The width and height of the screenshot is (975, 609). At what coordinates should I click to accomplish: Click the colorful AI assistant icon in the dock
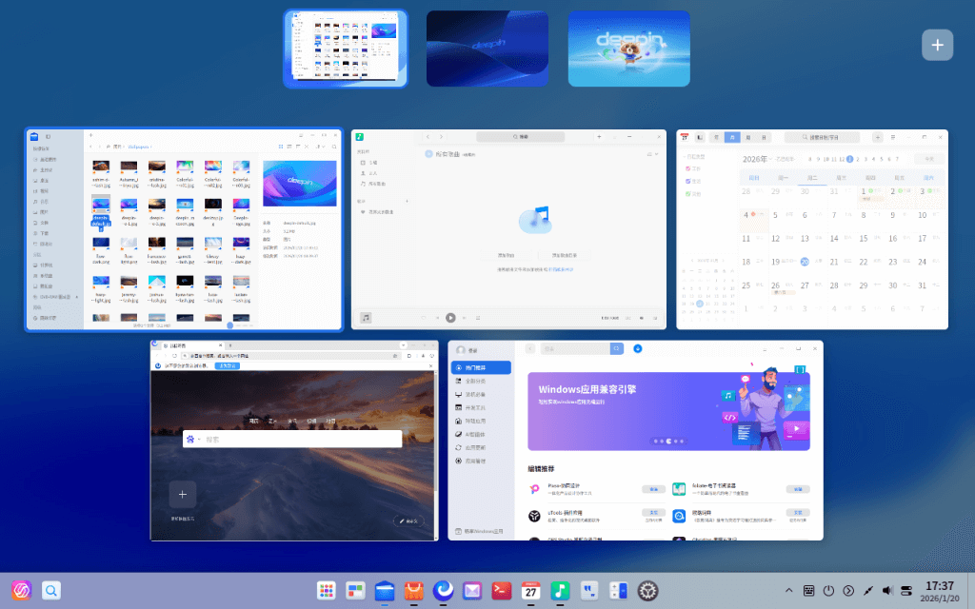pyautogui.click(x=21, y=590)
